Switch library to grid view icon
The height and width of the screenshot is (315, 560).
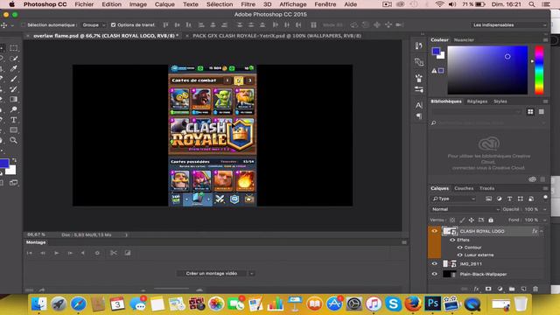tap(530, 112)
